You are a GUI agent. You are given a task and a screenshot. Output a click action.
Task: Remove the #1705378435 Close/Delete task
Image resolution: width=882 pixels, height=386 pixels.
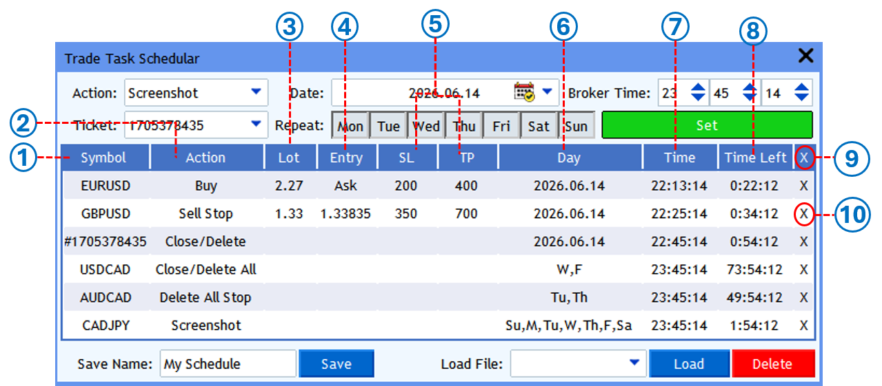(x=803, y=242)
